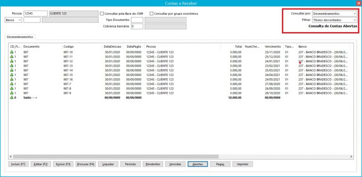This screenshot has width=362, height=177.
Task: Click the money bag icon on row 987-8
Action: click(x=12, y=89)
